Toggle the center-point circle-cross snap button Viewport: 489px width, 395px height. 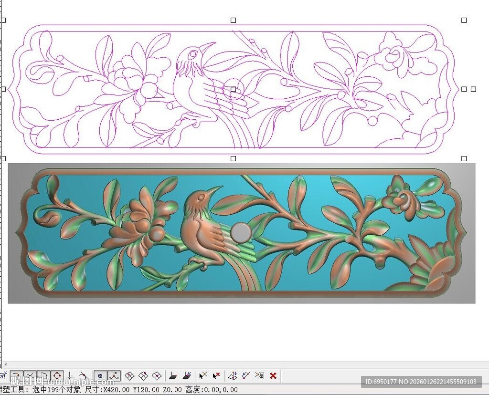[100, 376]
